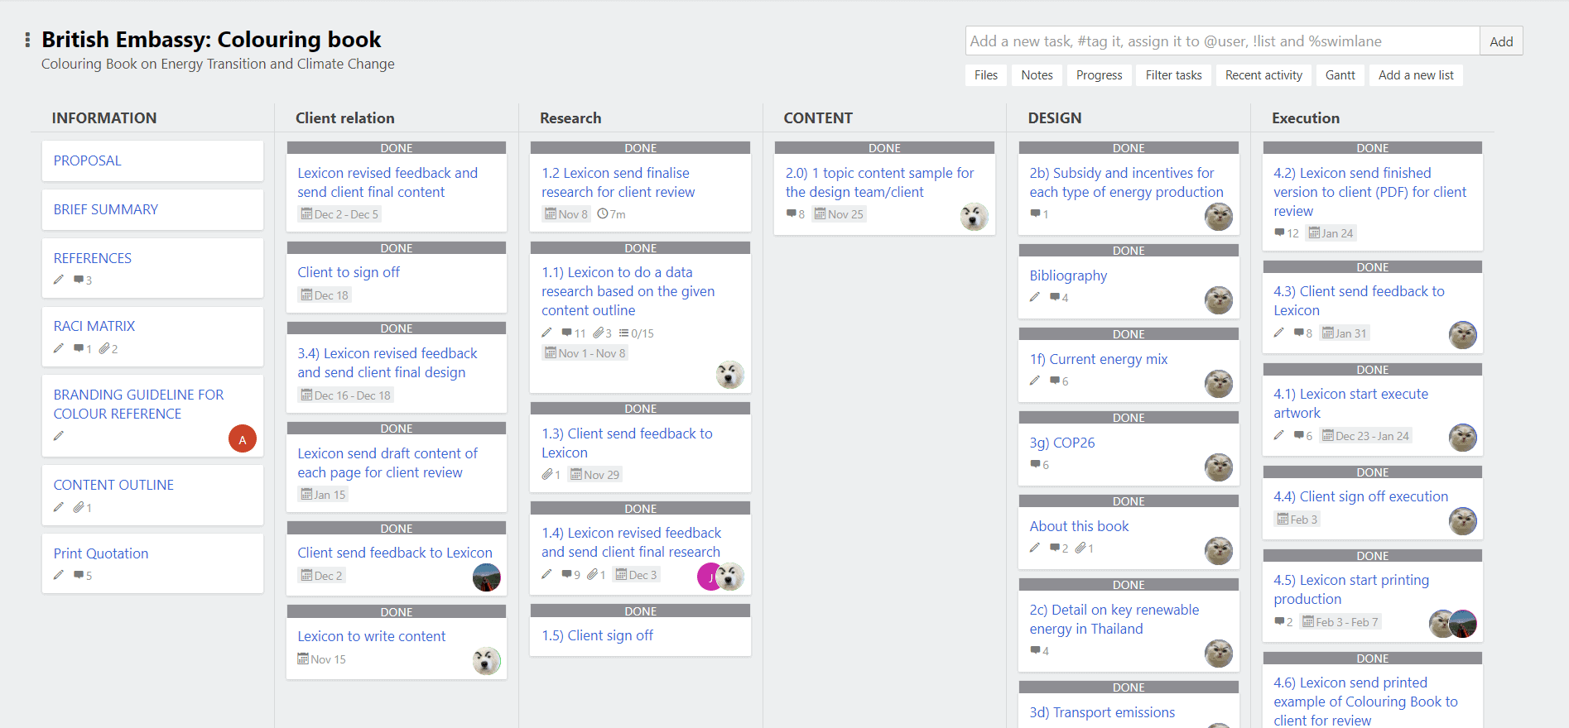Select the DESIGN list header

click(x=1055, y=118)
